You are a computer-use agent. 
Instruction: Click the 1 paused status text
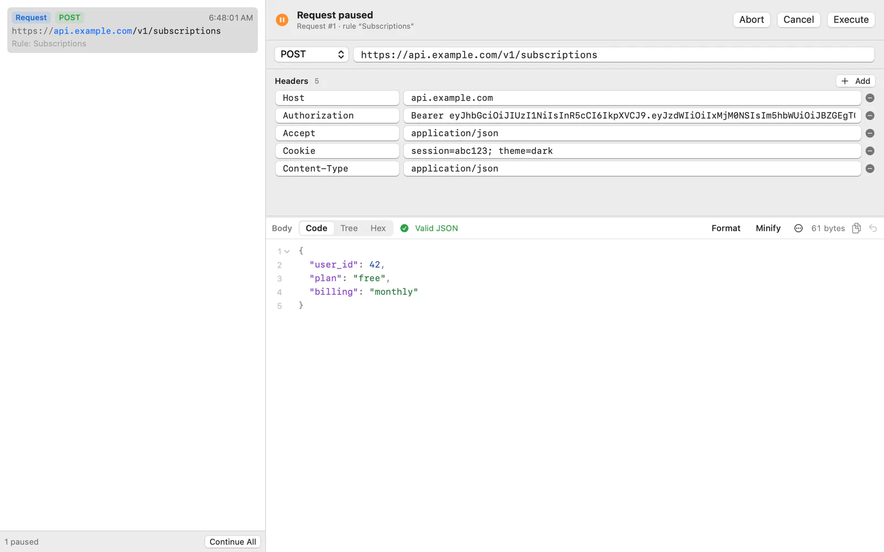pos(22,542)
